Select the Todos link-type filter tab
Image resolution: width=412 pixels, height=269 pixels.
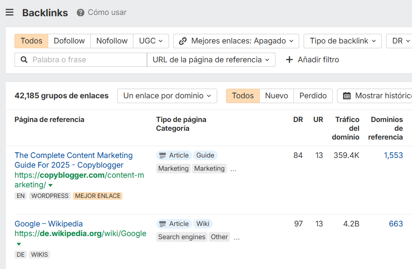tap(31, 41)
